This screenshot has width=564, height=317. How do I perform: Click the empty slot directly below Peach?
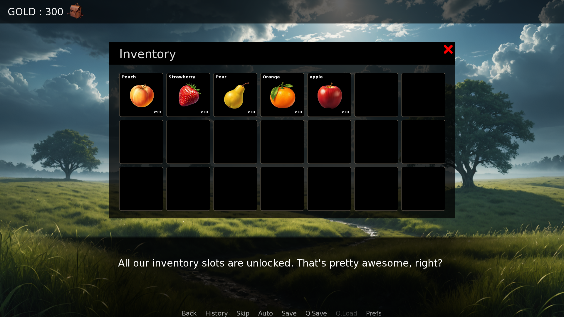click(141, 142)
